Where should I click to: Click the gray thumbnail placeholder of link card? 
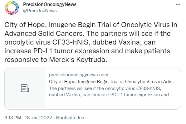pyautogui.click(x=25, y=88)
